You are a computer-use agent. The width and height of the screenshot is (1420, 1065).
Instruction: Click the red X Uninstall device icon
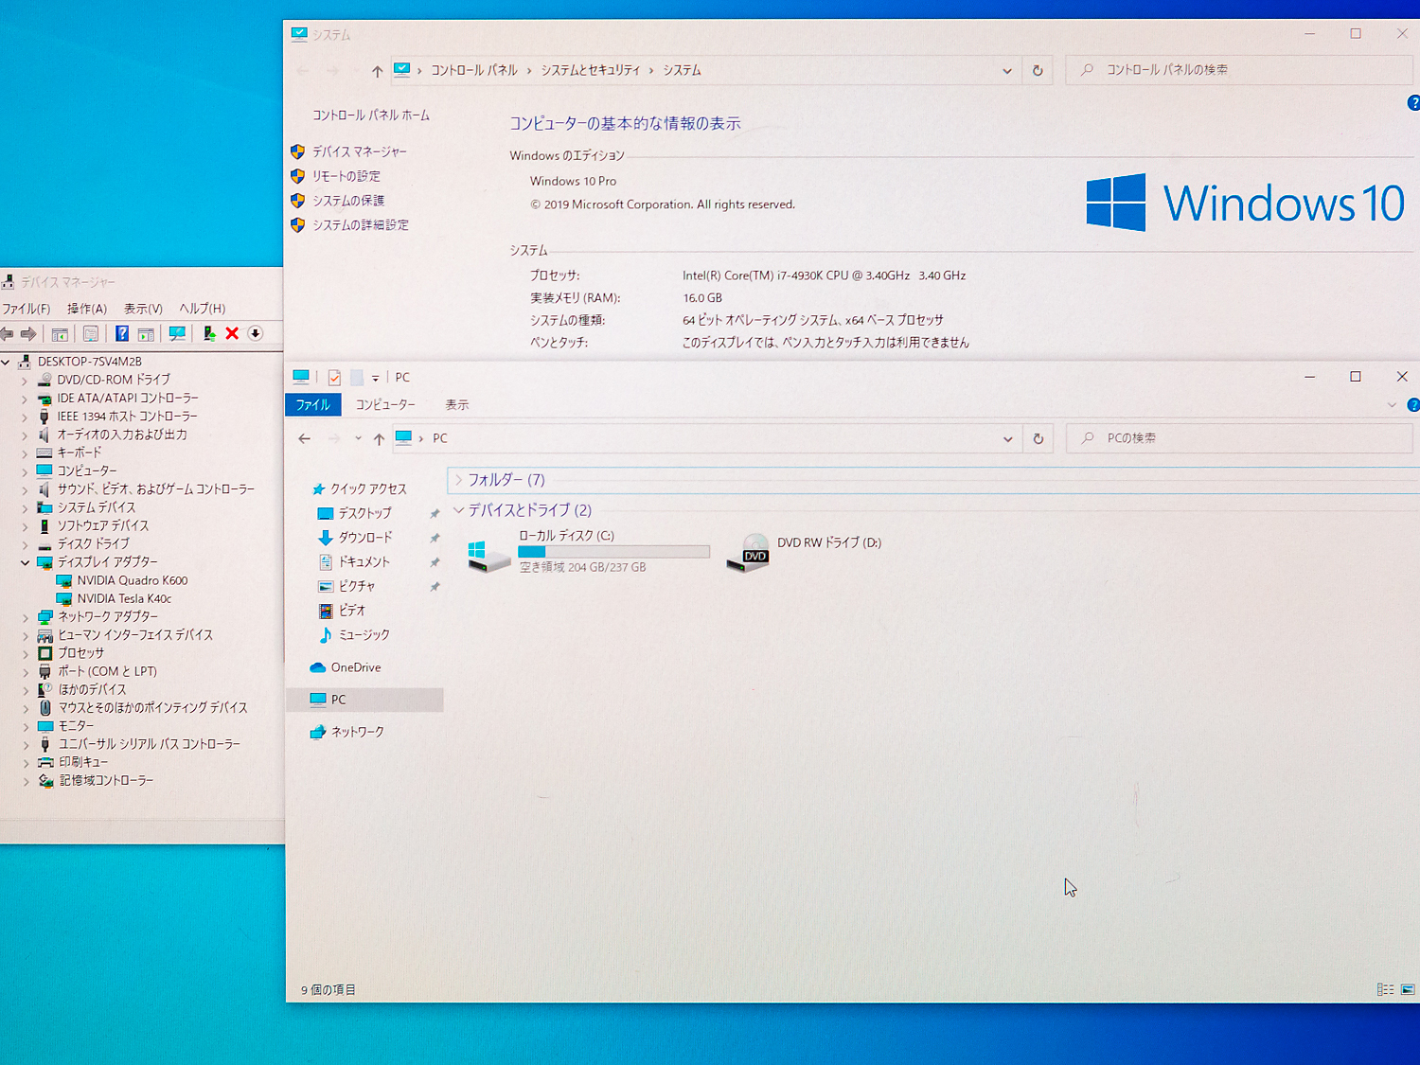[232, 333]
